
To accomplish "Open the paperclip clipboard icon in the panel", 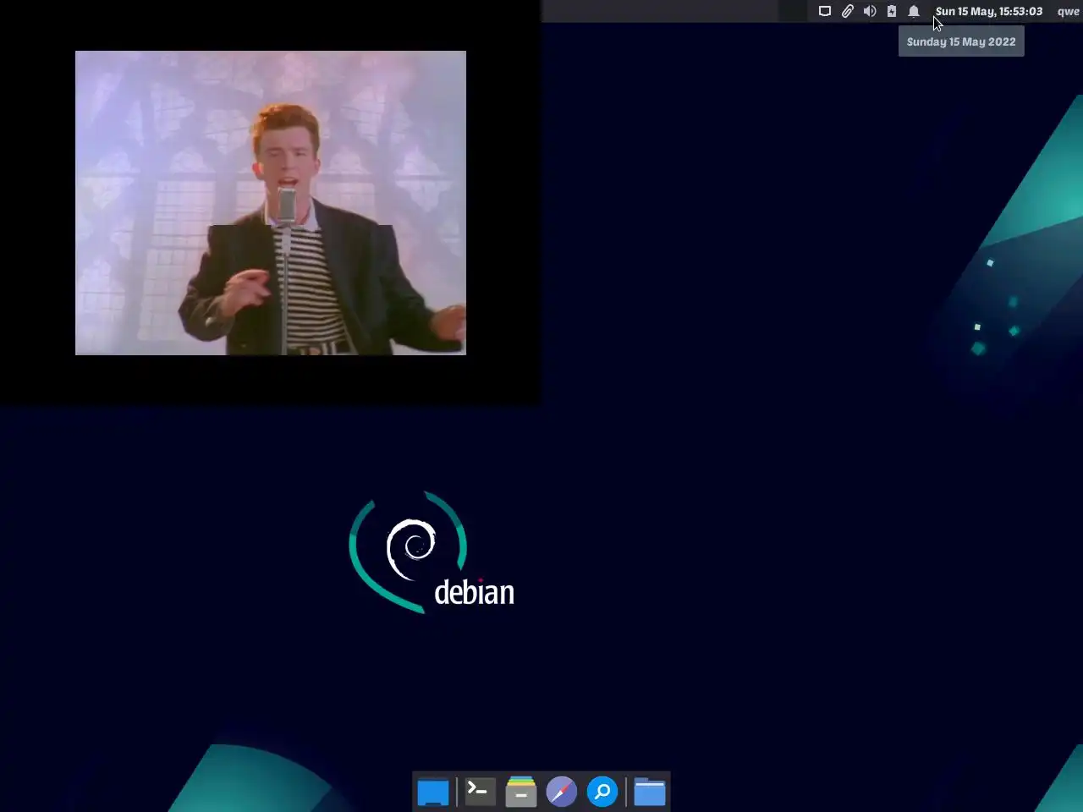I will [847, 11].
